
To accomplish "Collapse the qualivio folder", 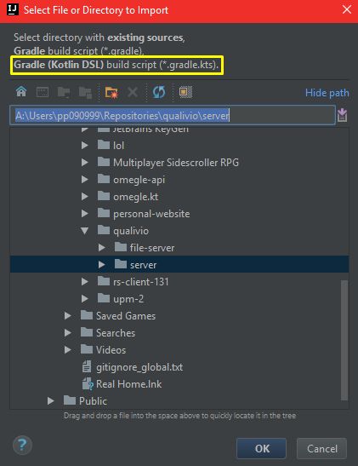I will pyautogui.click(x=85, y=231).
